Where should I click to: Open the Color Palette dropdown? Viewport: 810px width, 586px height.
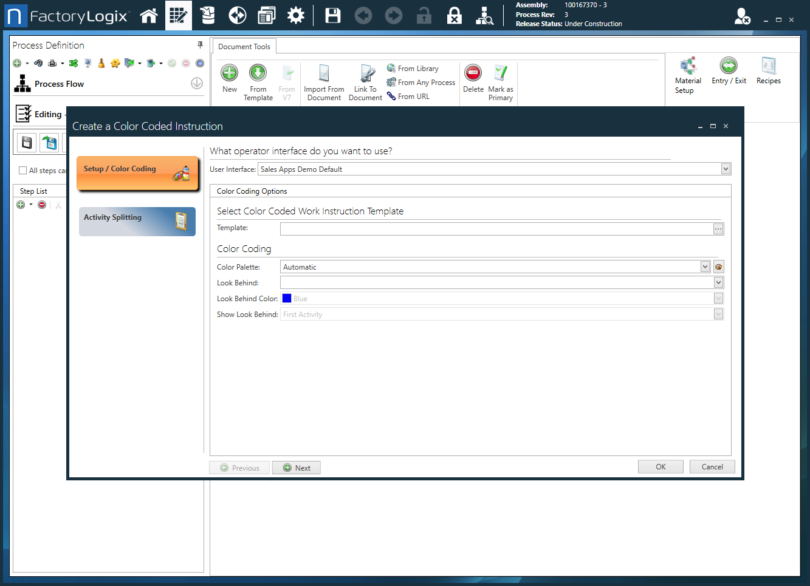click(705, 267)
